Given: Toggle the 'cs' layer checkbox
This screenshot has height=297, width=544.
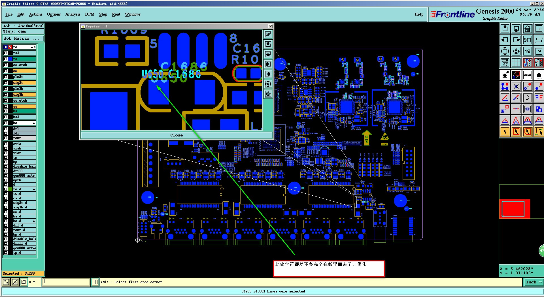Looking at the screenshot, I should (6, 71).
